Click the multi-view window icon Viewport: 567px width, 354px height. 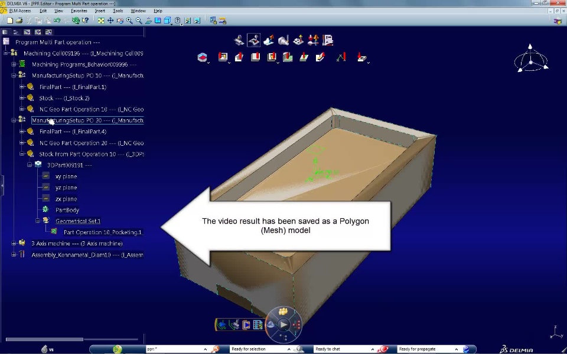[158, 21]
